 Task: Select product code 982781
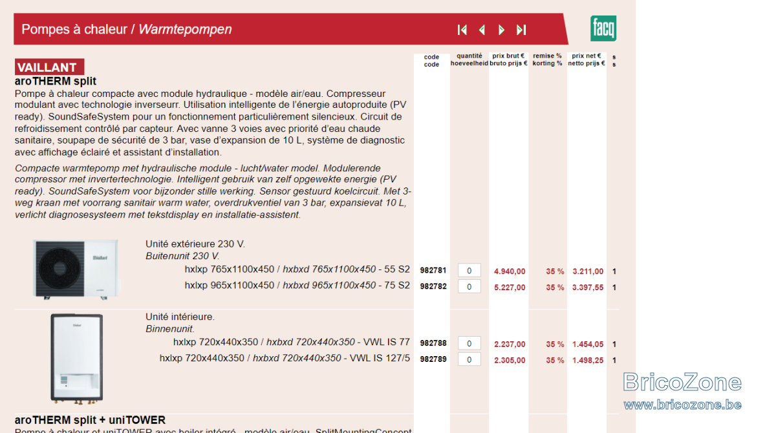coord(433,271)
